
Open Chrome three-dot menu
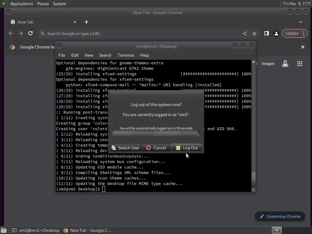304,34
